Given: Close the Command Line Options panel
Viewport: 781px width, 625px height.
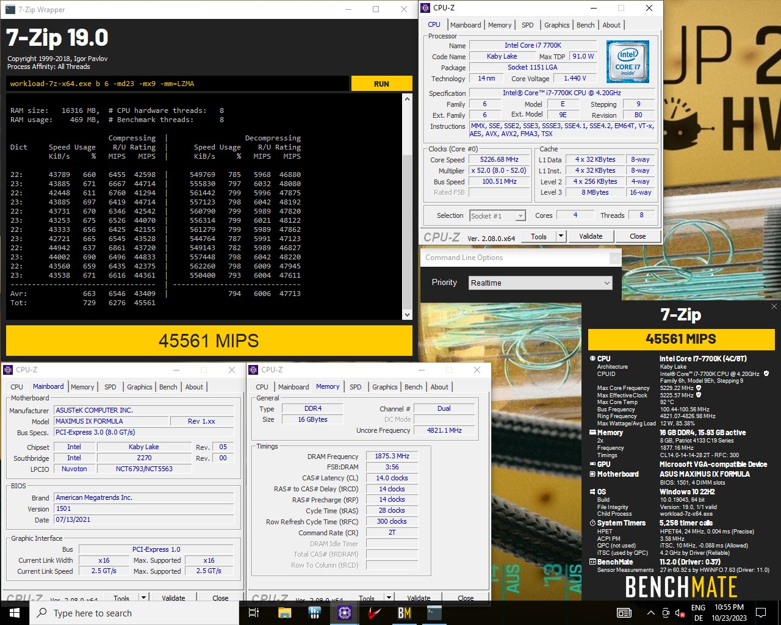Looking at the screenshot, I should point(614,259).
